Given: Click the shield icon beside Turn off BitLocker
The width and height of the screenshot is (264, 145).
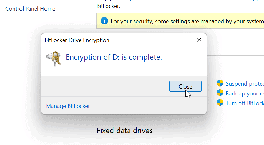Looking at the screenshot, I should click(x=220, y=103).
